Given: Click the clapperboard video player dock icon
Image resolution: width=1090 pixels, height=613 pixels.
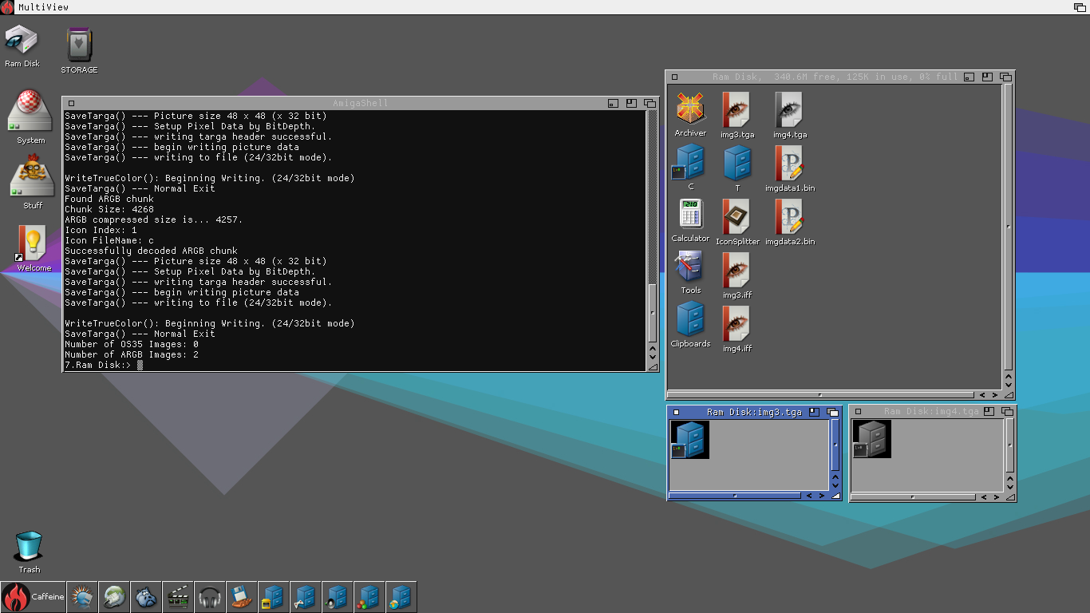Looking at the screenshot, I should point(178,597).
